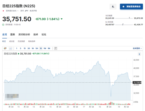Screen dimensions: 145x111
Task: Click the star icon on portfolio button
Action: click(x=123, y=7)
